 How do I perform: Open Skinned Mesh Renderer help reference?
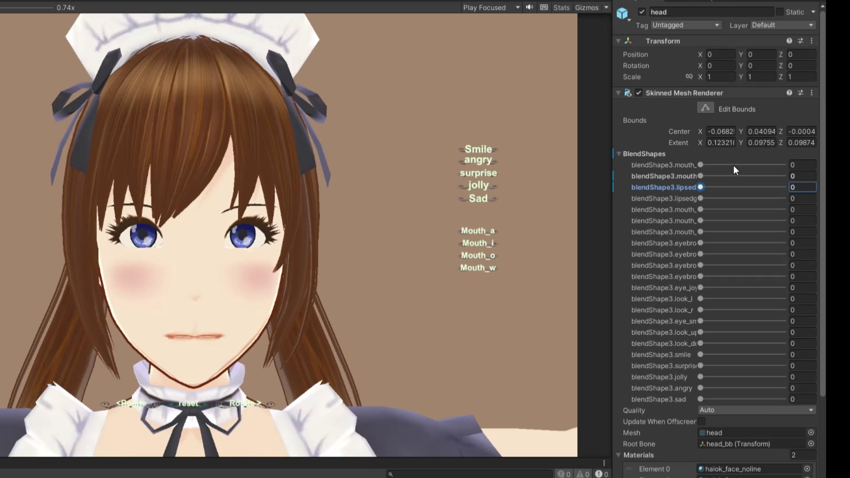pyautogui.click(x=789, y=93)
